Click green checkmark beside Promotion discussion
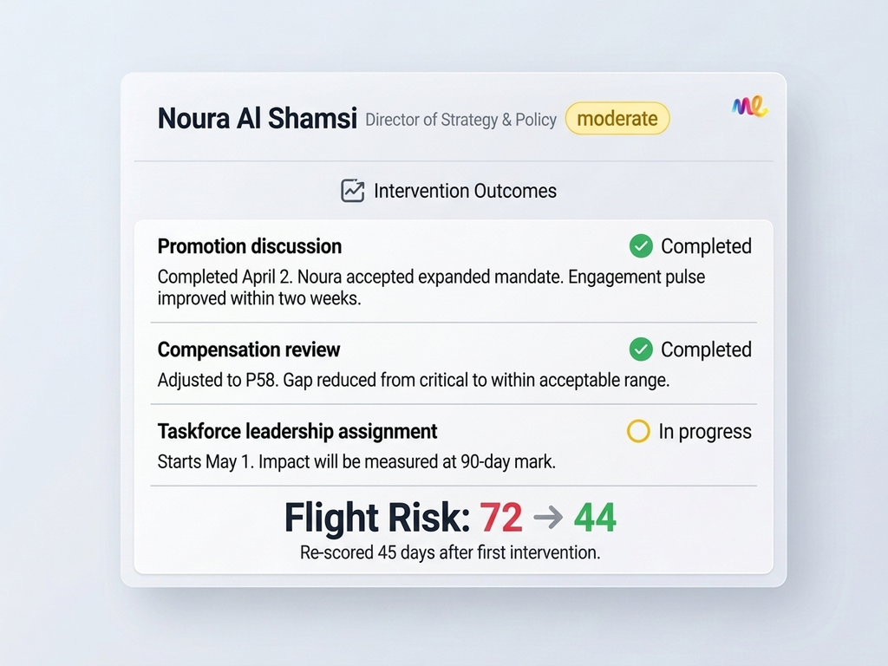The image size is (888, 666). pos(641,246)
